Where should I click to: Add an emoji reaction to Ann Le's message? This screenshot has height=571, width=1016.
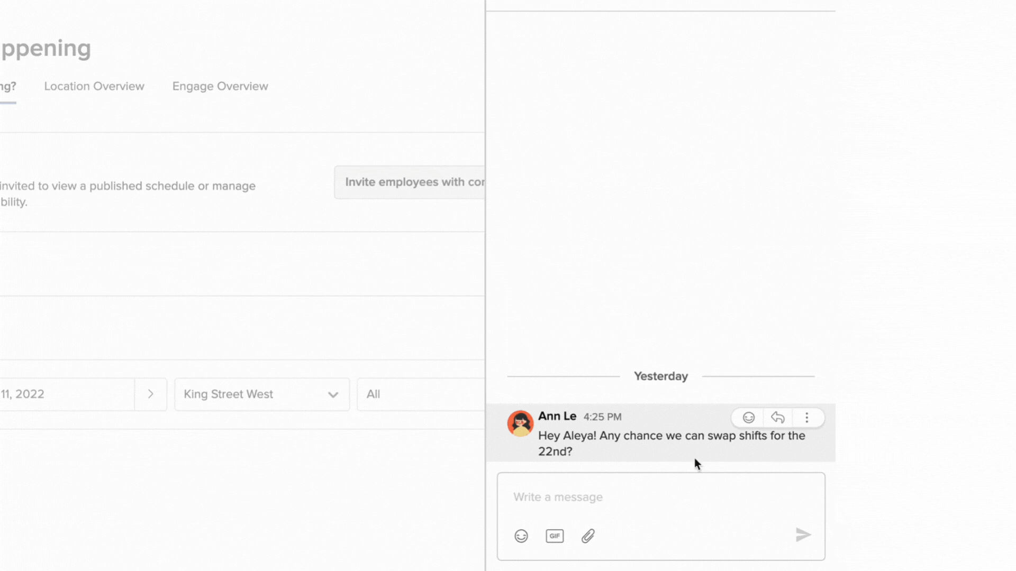click(x=748, y=417)
